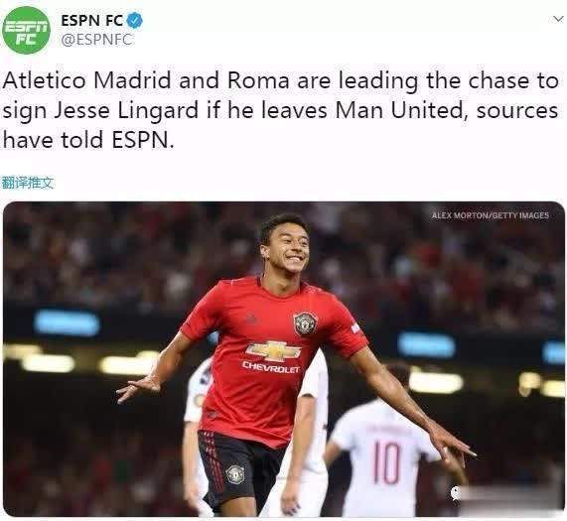
Task: Click the 翻译推文 translate tweet link
Action: (x=28, y=183)
